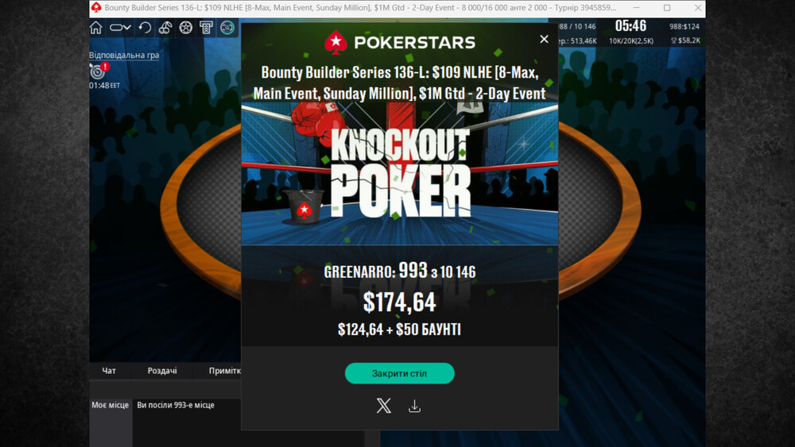795x447 pixels.
Task: Expand the table view dropdown
Action: pyautogui.click(x=120, y=27)
